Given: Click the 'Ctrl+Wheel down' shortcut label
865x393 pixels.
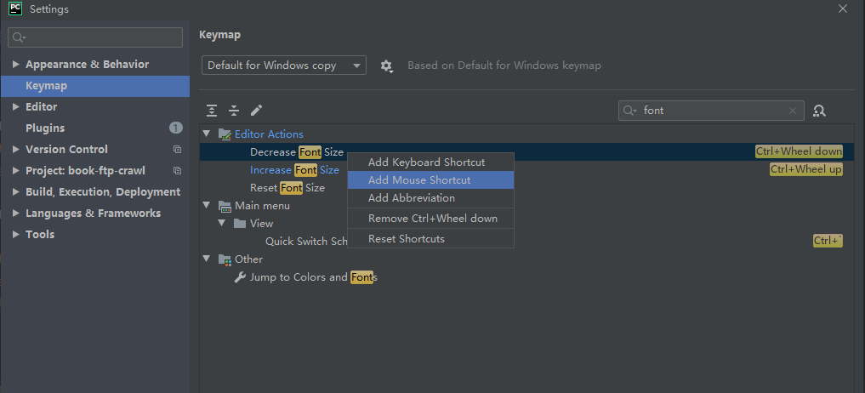Looking at the screenshot, I should click(x=799, y=151).
